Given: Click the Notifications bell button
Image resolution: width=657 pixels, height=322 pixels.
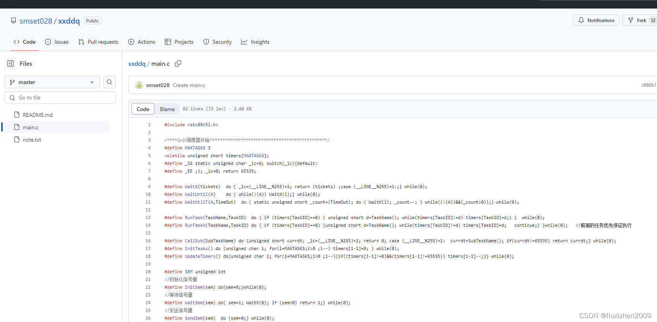Looking at the screenshot, I should pos(596,20).
